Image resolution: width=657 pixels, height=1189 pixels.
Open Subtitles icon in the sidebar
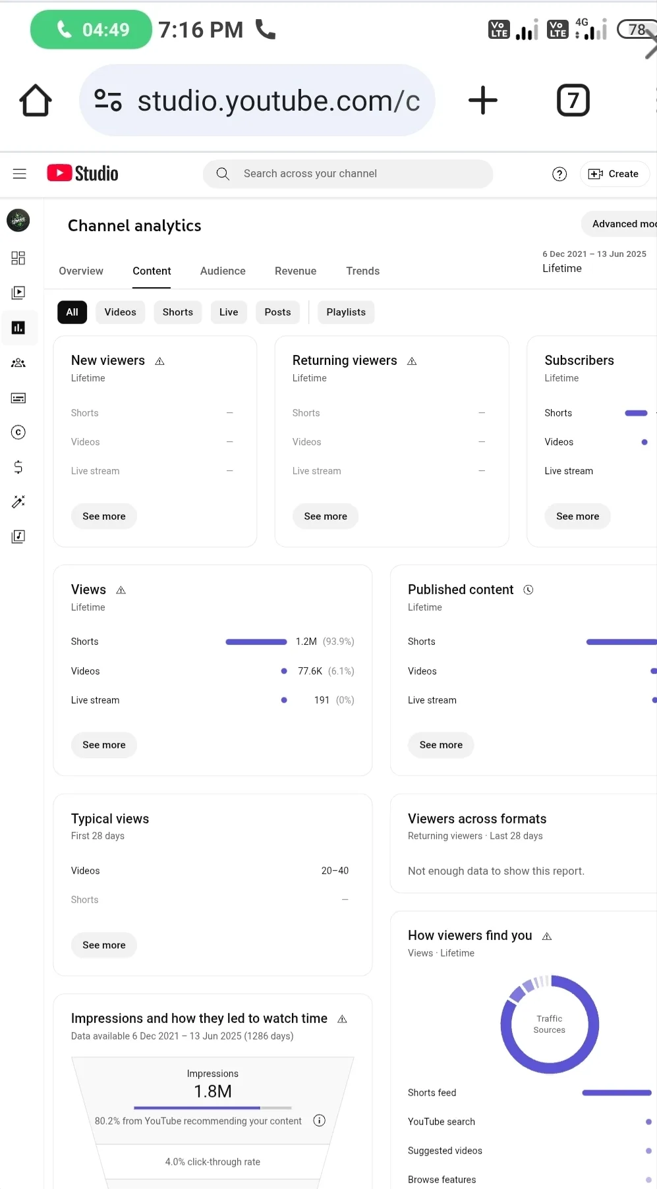point(18,398)
